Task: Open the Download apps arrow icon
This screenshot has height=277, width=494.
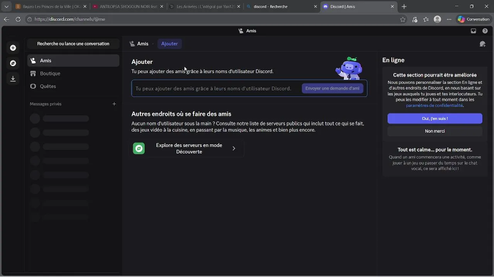Action: point(13,78)
